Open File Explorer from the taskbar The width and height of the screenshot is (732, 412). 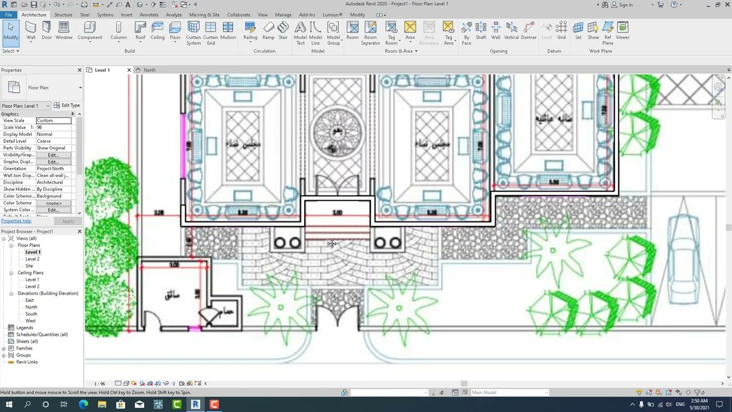point(102,405)
